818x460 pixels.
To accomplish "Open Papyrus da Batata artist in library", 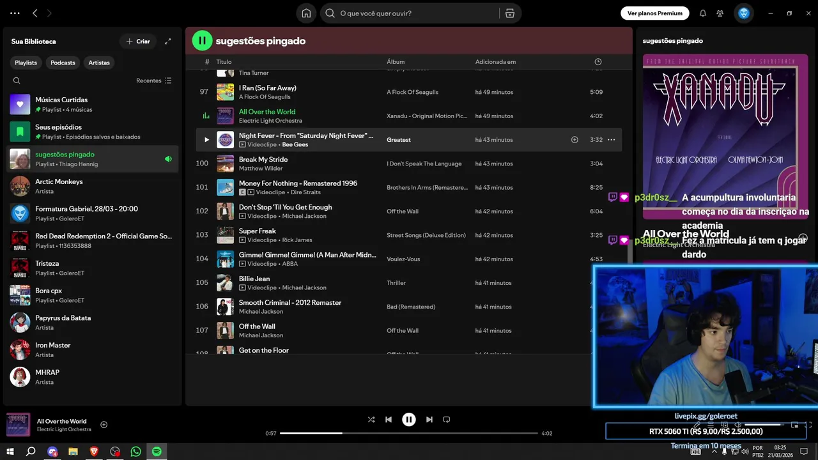I will click(x=91, y=322).
